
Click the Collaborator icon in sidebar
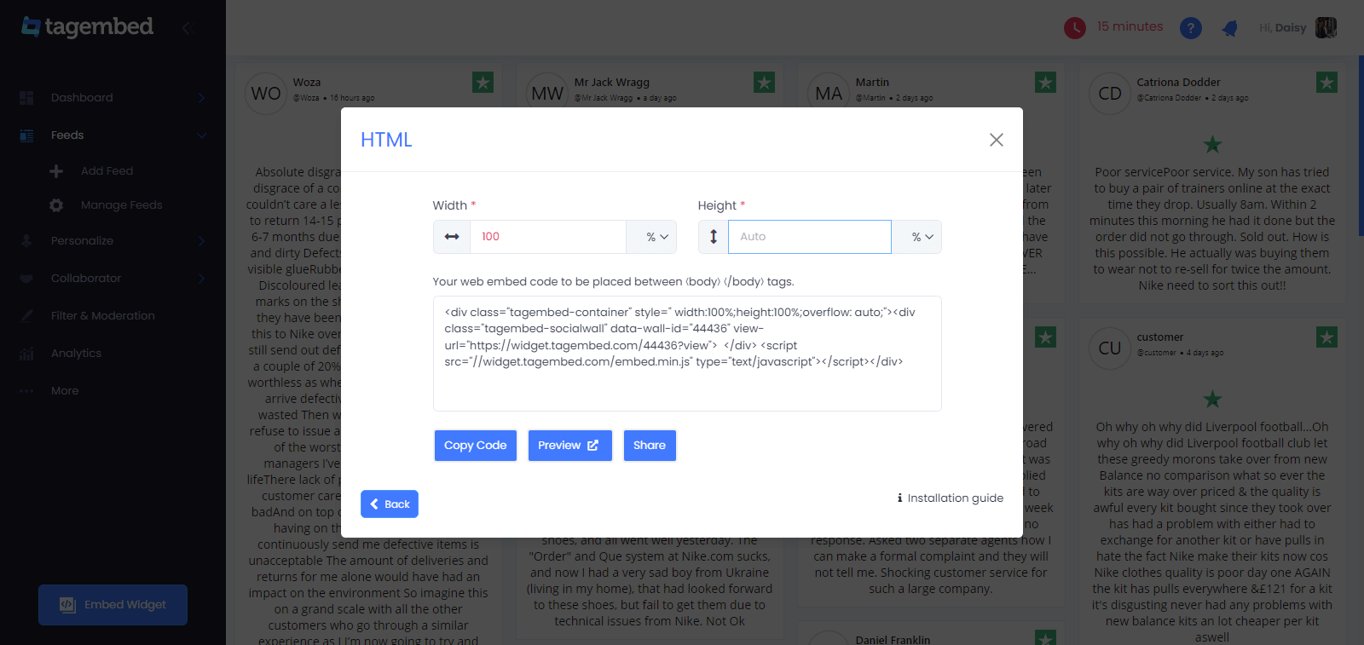(27, 279)
